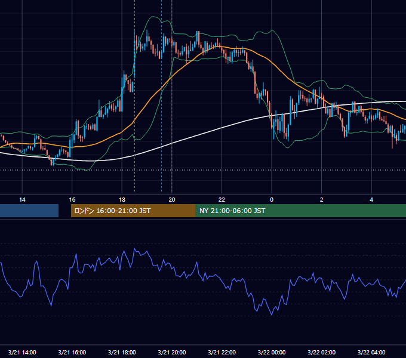Click the "20" hour label on price chart axis
This screenshot has width=406, height=358.
click(172, 200)
